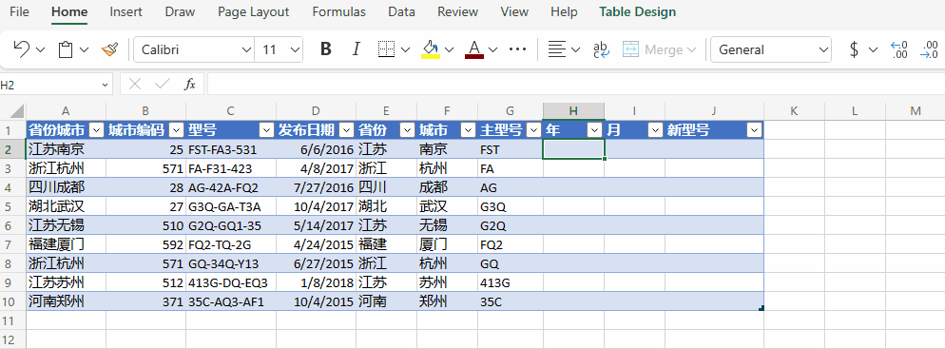Open filter for 城市 column header
Viewport: 945px width, 349px height.
click(x=469, y=129)
